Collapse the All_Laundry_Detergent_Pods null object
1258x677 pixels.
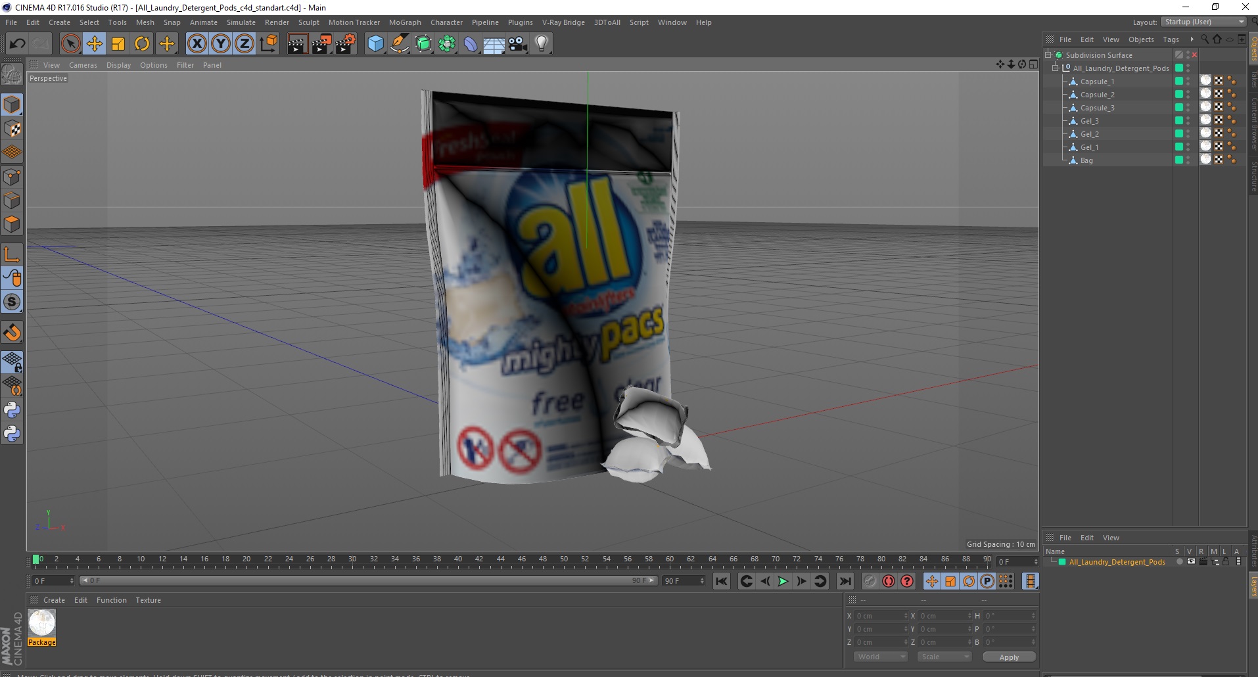point(1056,68)
